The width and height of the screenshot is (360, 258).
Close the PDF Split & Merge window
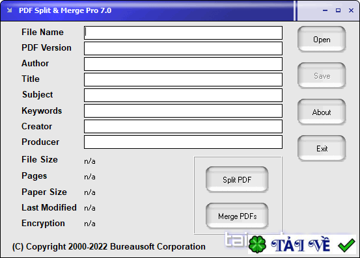click(x=351, y=10)
